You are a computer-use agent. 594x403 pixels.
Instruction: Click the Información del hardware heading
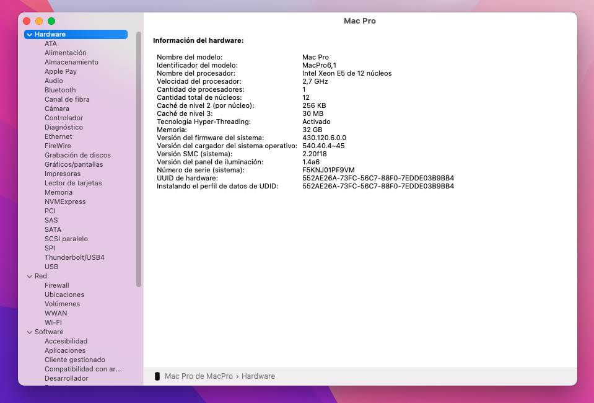click(198, 40)
